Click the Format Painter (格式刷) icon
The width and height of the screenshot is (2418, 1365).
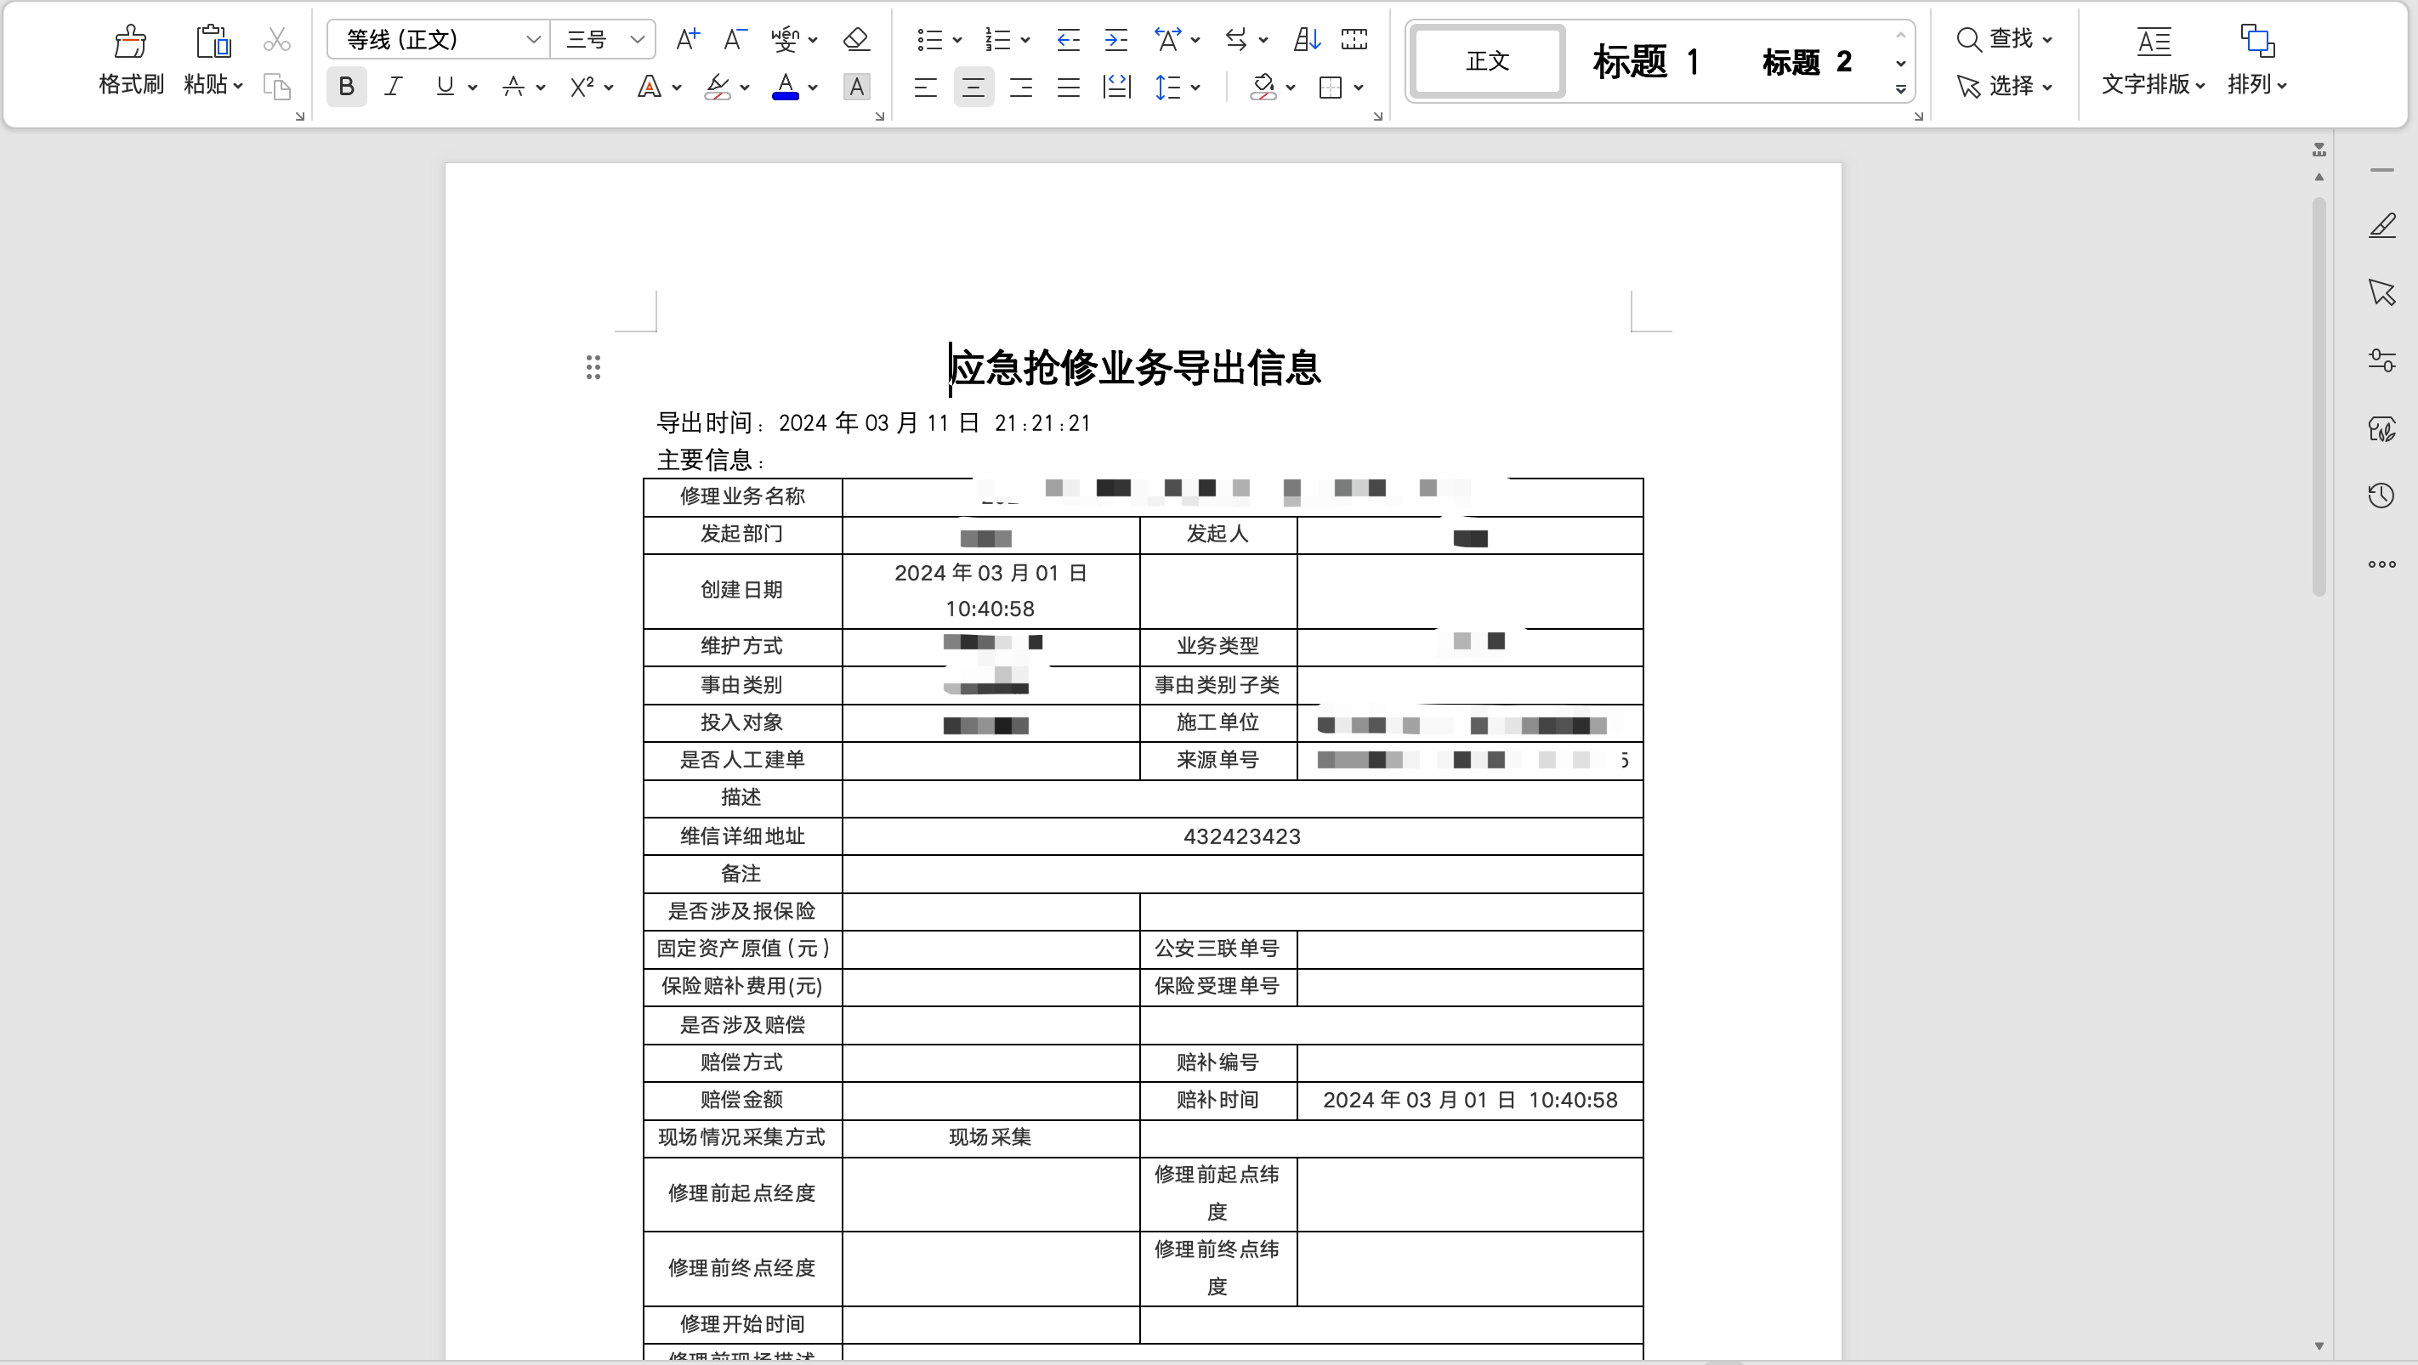click(x=130, y=40)
